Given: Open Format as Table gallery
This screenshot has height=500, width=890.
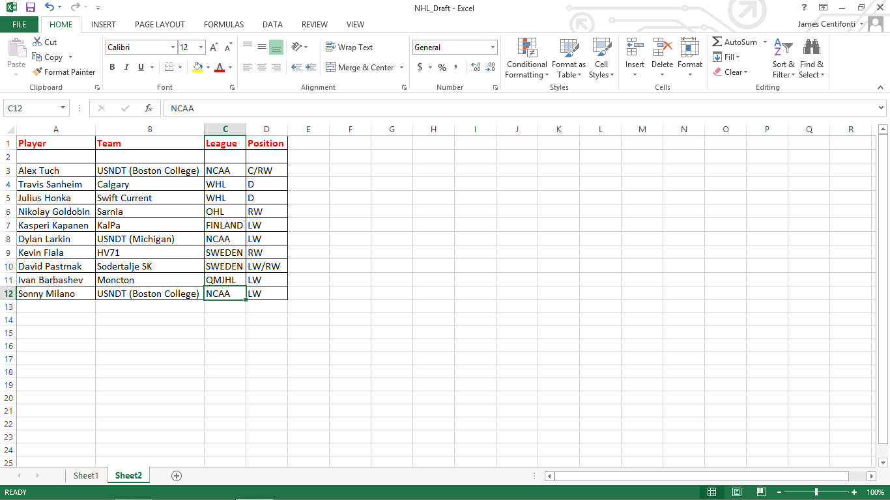Looking at the screenshot, I should click(x=569, y=59).
